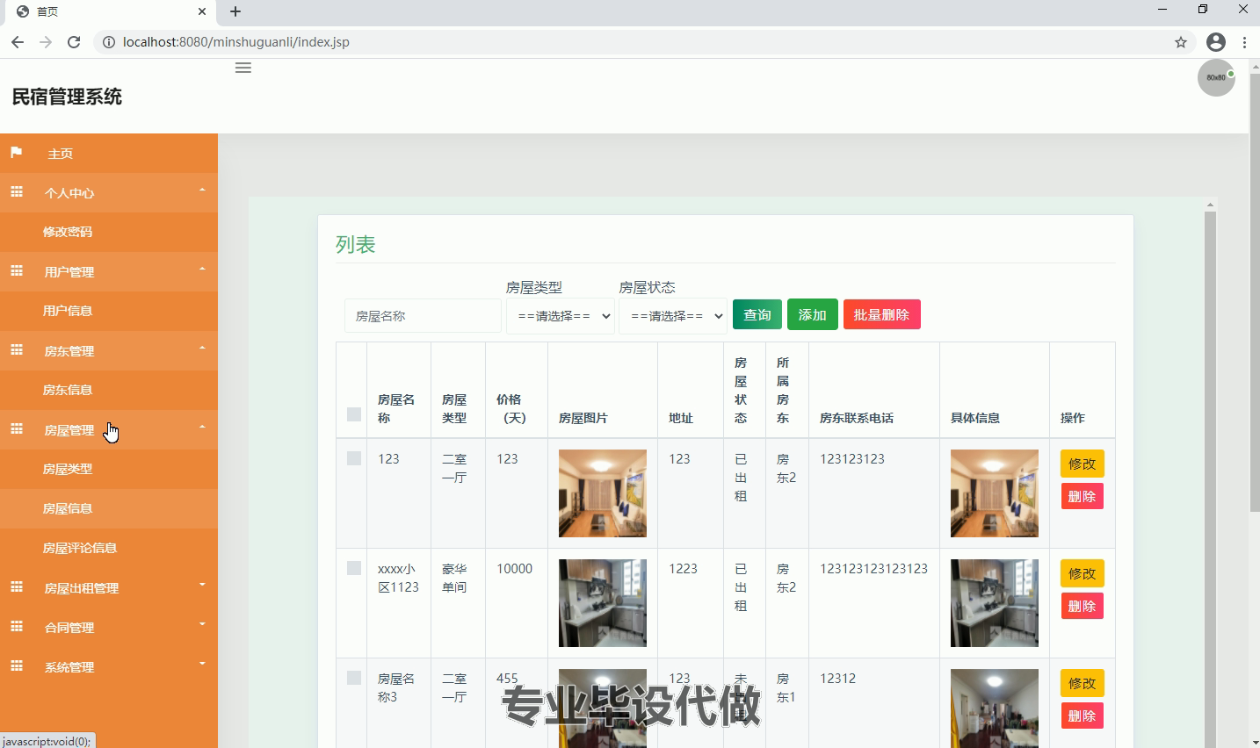This screenshot has height=748, width=1260.
Task: Click 删除 for xxxx小区1123 row
Action: [x=1083, y=606]
